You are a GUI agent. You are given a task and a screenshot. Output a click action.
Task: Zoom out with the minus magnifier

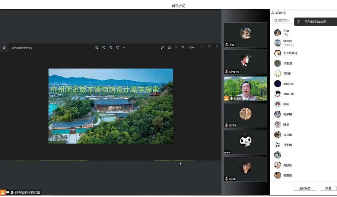[x=176, y=47]
